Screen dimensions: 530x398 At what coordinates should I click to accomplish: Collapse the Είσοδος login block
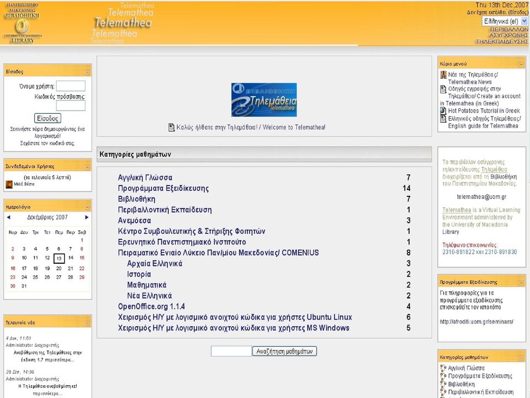87,72
